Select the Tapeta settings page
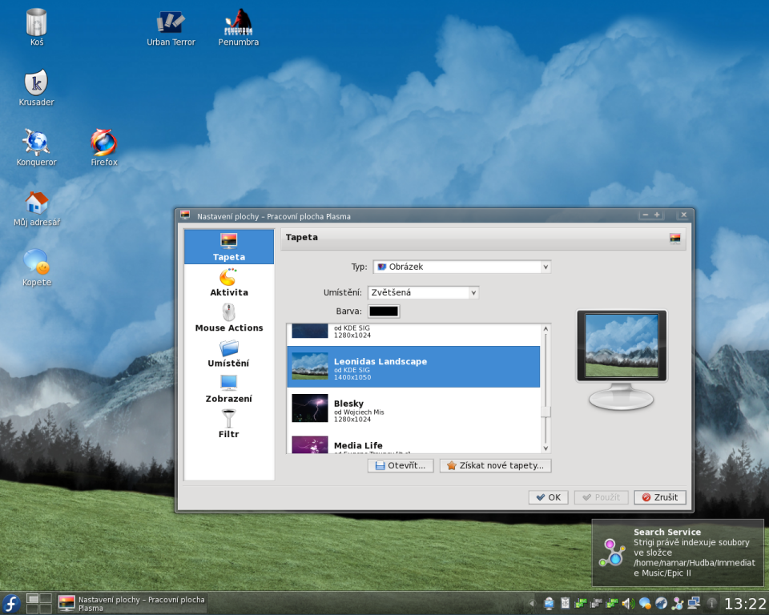The height and width of the screenshot is (615, 769). [x=229, y=247]
